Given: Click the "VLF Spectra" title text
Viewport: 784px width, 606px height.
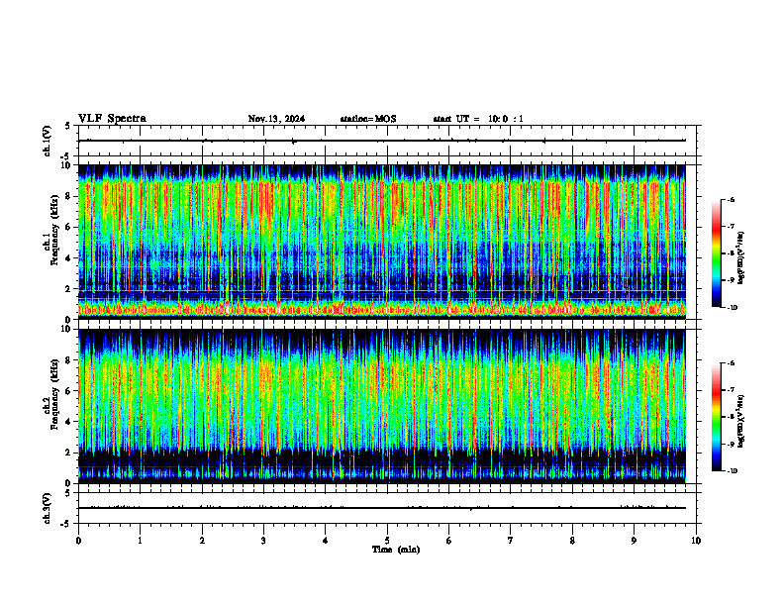Looking at the screenshot, I should tap(112, 119).
